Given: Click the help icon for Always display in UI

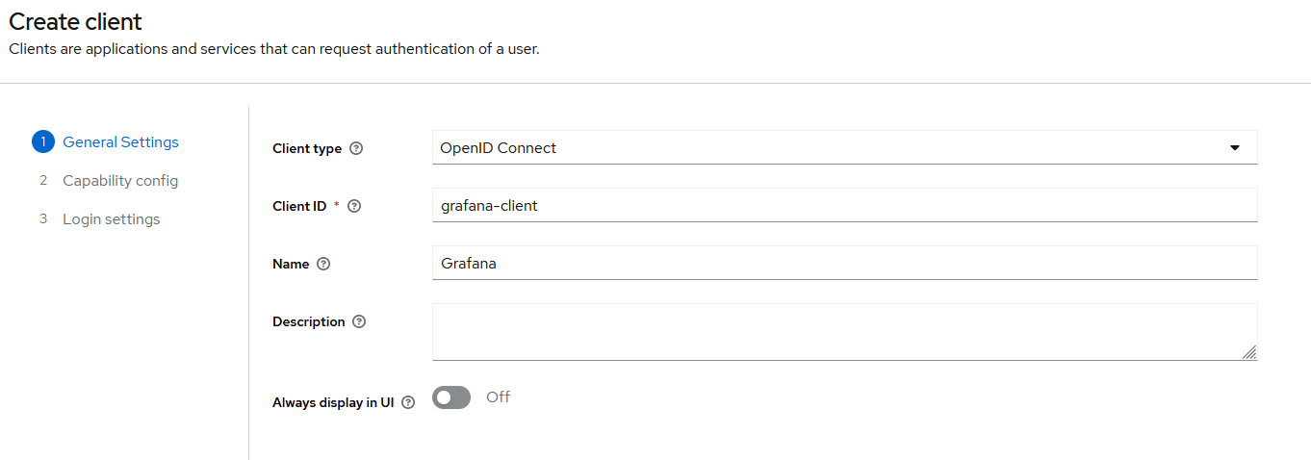Looking at the screenshot, I should (x=408, y=403).
